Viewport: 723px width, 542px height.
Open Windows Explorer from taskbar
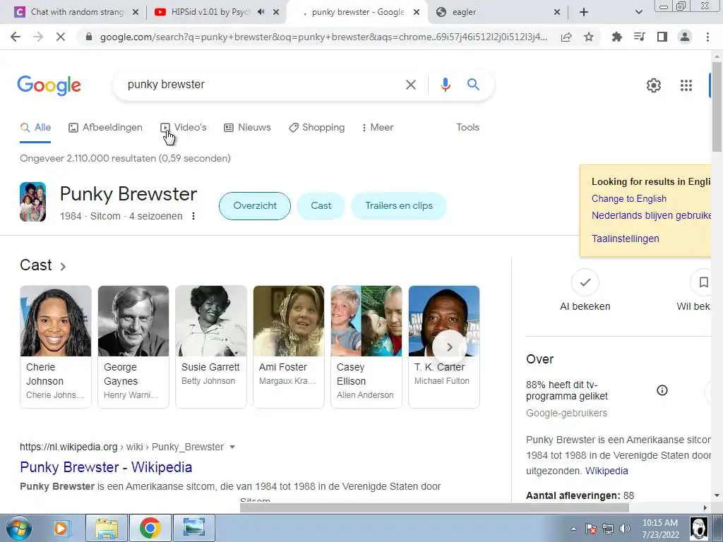click(x=107, y=528)
